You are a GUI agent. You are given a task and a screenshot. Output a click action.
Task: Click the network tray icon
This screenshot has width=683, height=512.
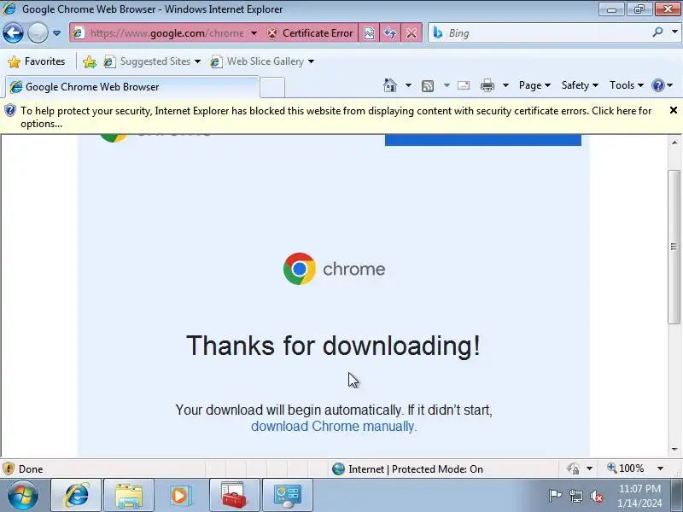coord(575,496)
